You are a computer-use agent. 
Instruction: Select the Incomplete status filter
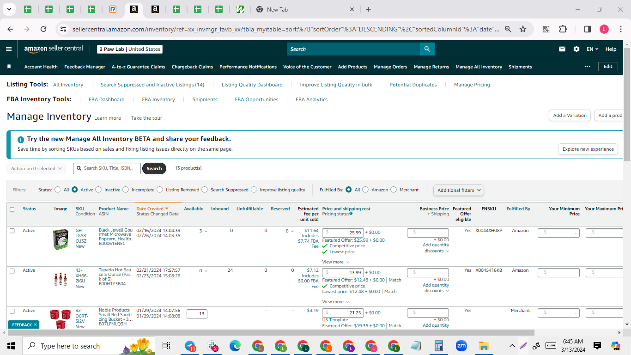pos(126,190)
